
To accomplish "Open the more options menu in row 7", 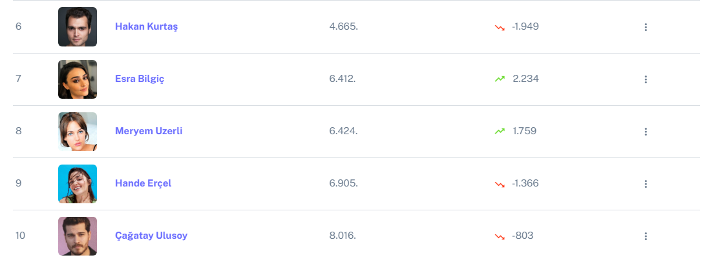I will click(645, 79).
